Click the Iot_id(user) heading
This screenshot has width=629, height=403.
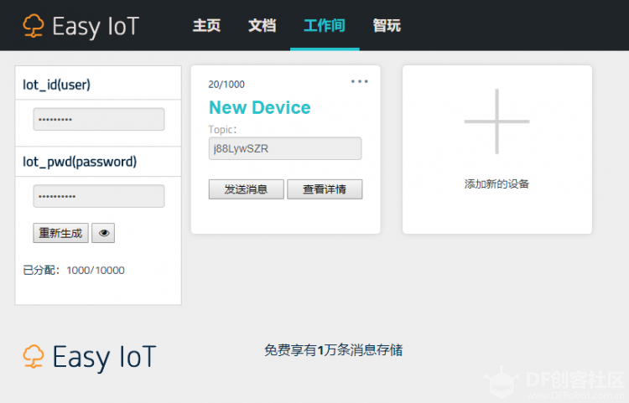pyautogui.click(x=56, y=85)
